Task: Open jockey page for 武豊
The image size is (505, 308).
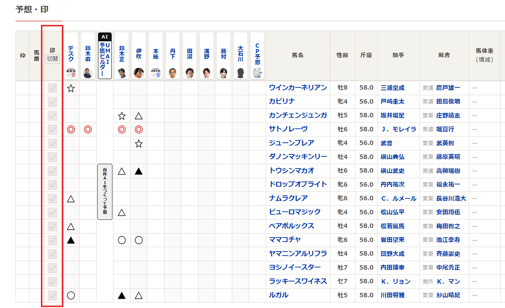Action: 386,143
